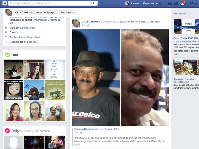Expand post options chevron on Cida's post
The height and width of the screenshot is (149, 199).
167,21
